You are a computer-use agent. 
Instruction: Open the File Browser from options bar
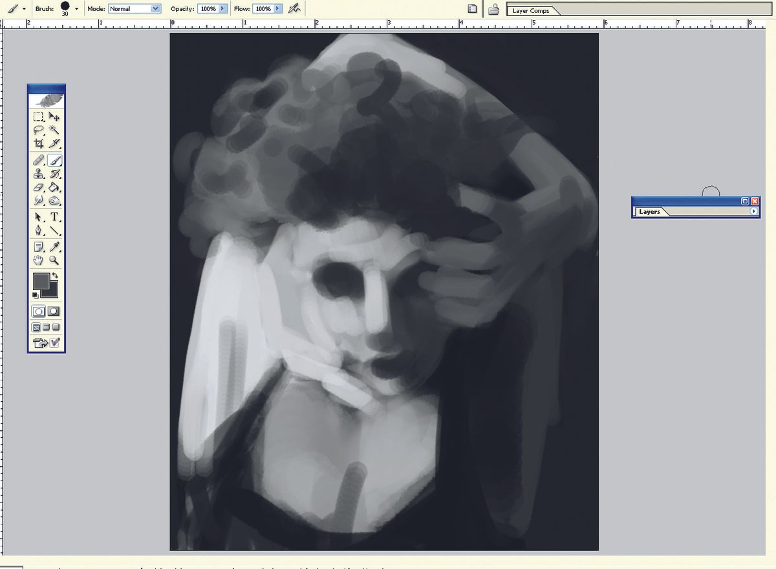(494, 9)
